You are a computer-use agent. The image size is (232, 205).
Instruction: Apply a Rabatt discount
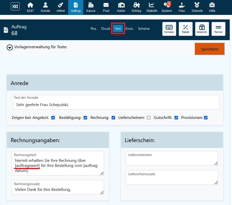coord(186,29)
